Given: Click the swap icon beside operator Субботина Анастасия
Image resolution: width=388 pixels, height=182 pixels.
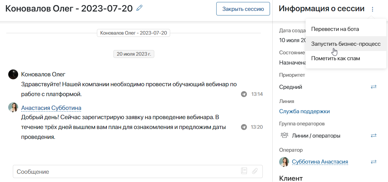Looking at the screenshot, I should point(373,162).
